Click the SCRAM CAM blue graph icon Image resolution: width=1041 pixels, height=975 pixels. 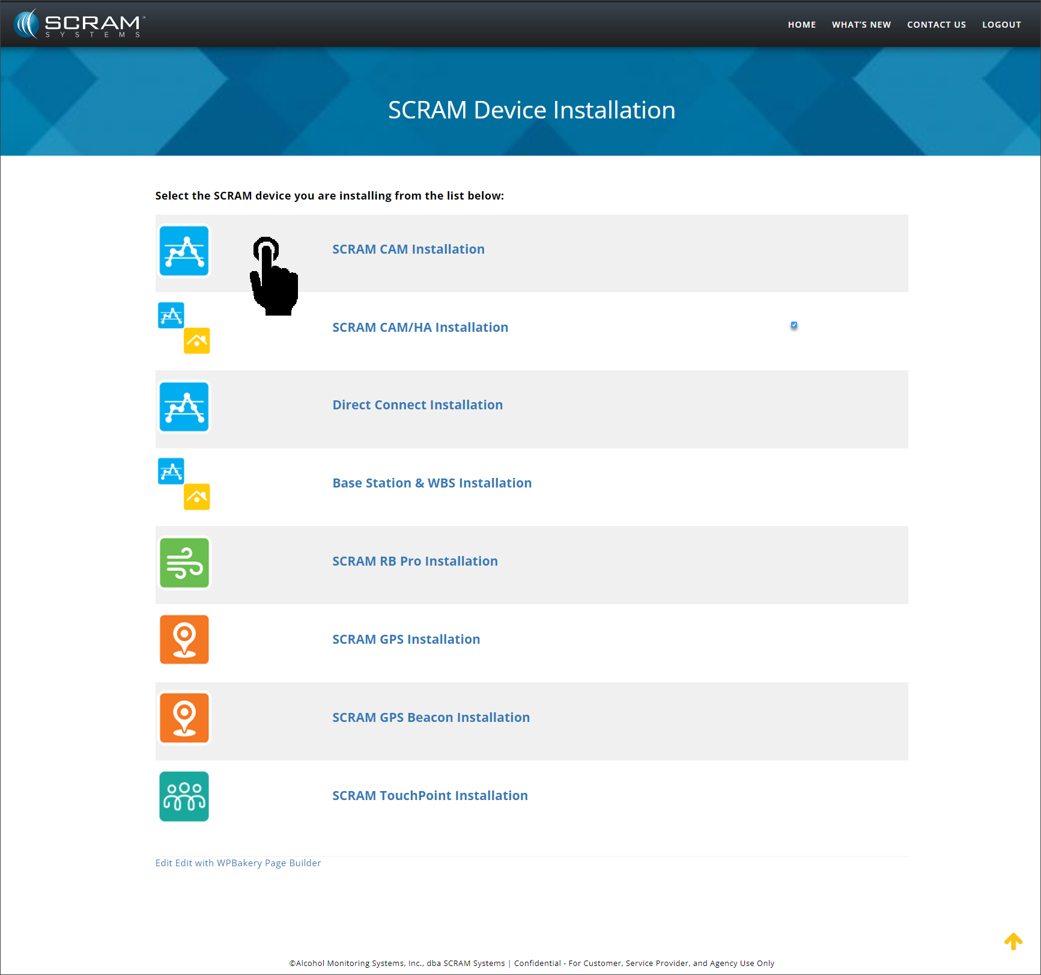coord(184,251)
